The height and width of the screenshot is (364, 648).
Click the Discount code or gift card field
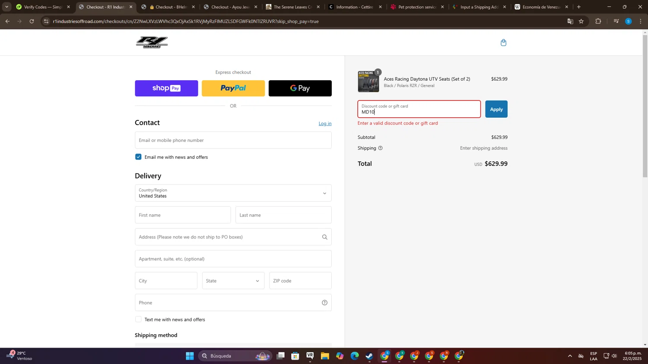419,109
